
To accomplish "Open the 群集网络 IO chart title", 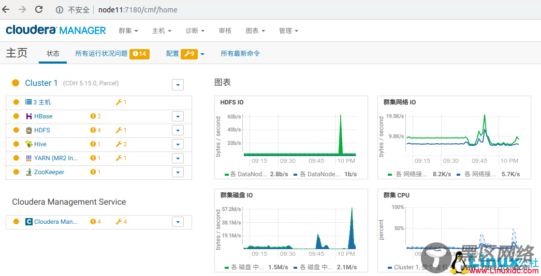I will click(x=400, y=102).
